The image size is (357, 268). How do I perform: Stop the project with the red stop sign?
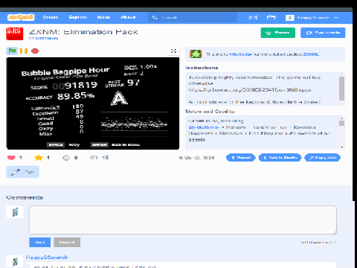pos(35,51)
